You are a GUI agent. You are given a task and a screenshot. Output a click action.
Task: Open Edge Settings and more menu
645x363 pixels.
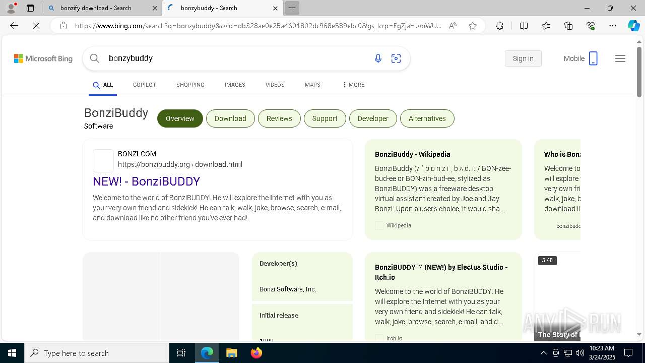[x=613, y=26]
